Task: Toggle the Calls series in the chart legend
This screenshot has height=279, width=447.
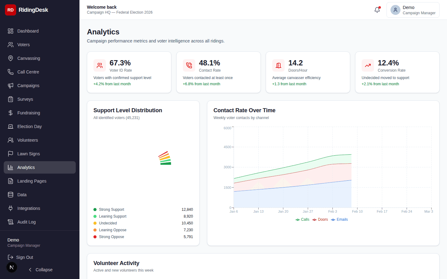Action: (x=302, y=219)
